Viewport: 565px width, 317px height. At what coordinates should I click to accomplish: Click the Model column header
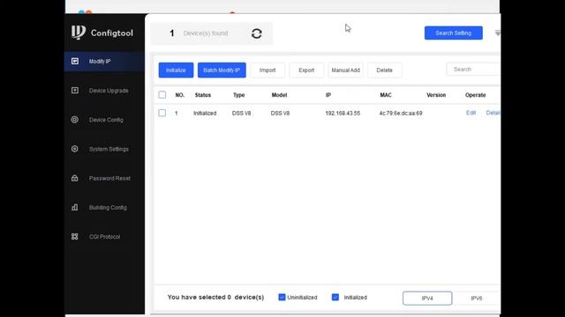pos(279,95)
